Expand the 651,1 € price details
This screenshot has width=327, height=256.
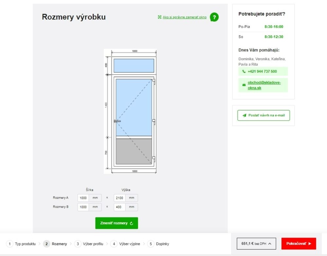[256, 244]
